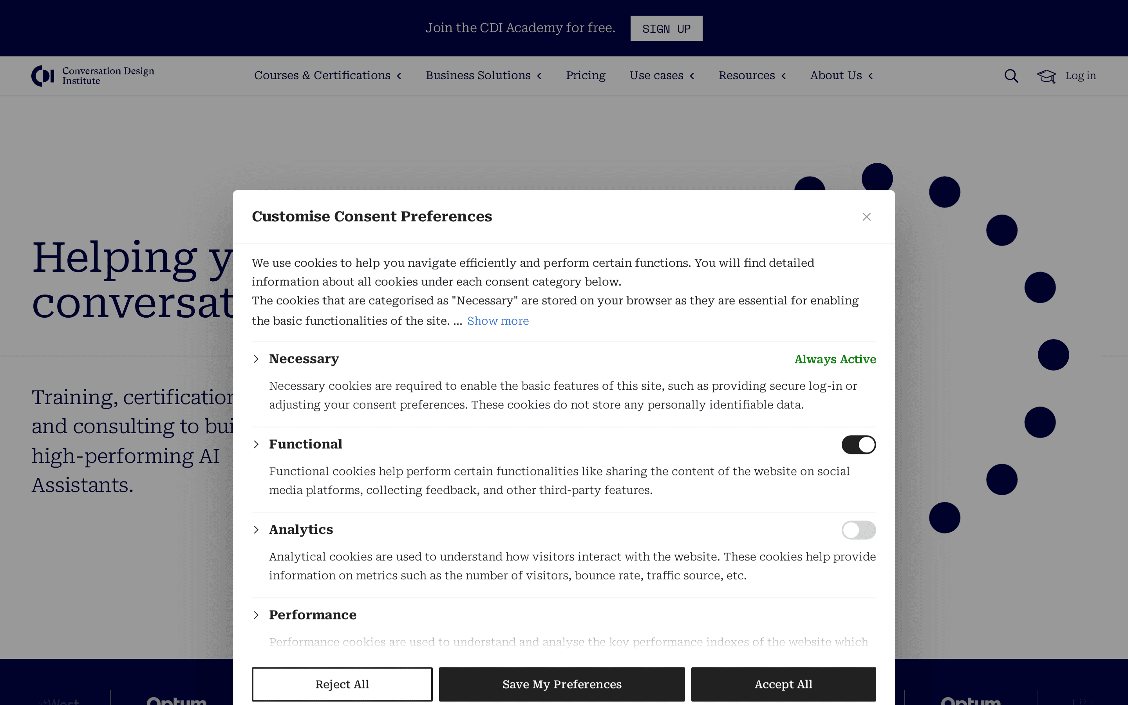Open the About Us menu

tap(841, 76)
